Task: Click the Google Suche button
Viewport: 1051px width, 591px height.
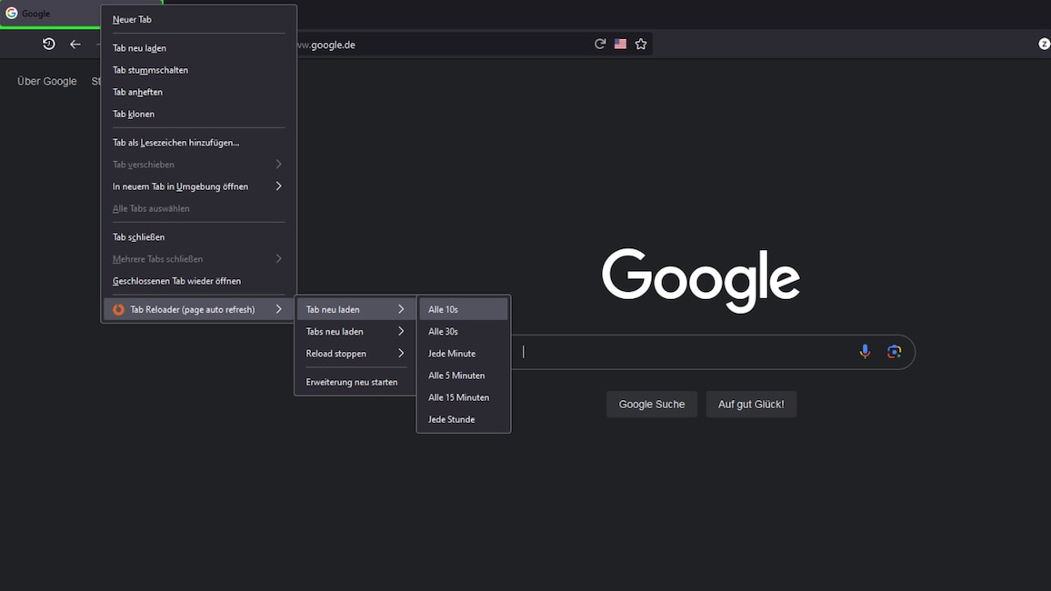Action: 652,404
